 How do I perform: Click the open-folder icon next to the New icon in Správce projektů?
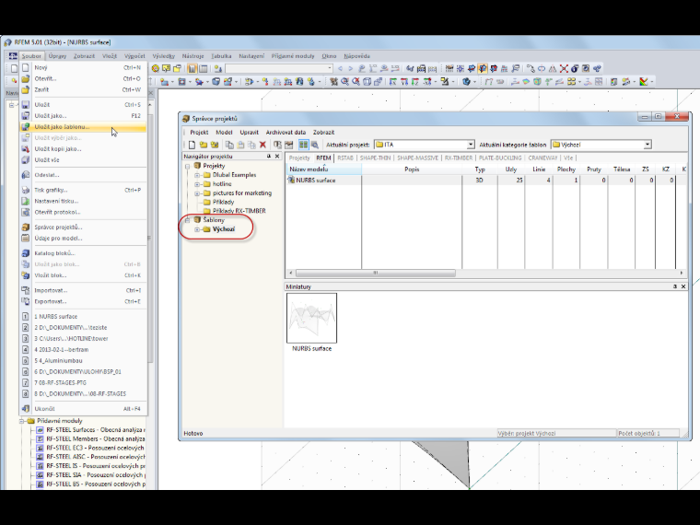tap(204, 145)
